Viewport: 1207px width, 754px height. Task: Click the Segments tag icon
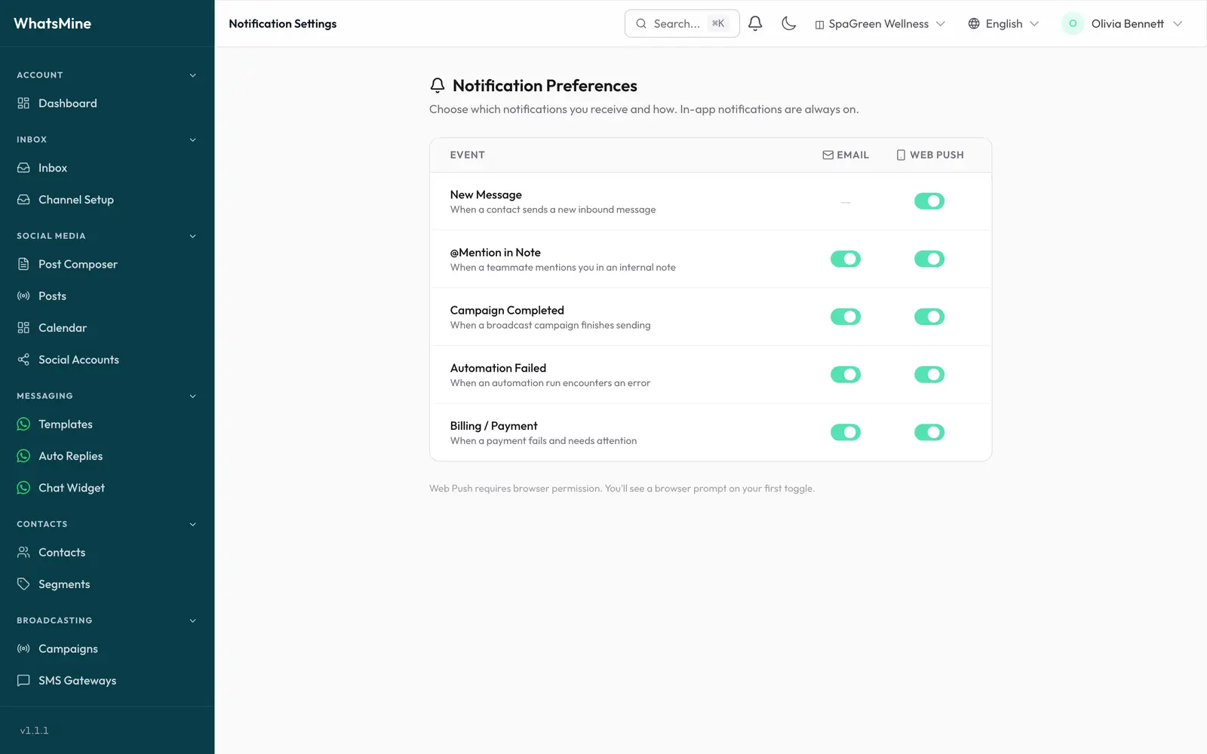click(x=23, y=584)
